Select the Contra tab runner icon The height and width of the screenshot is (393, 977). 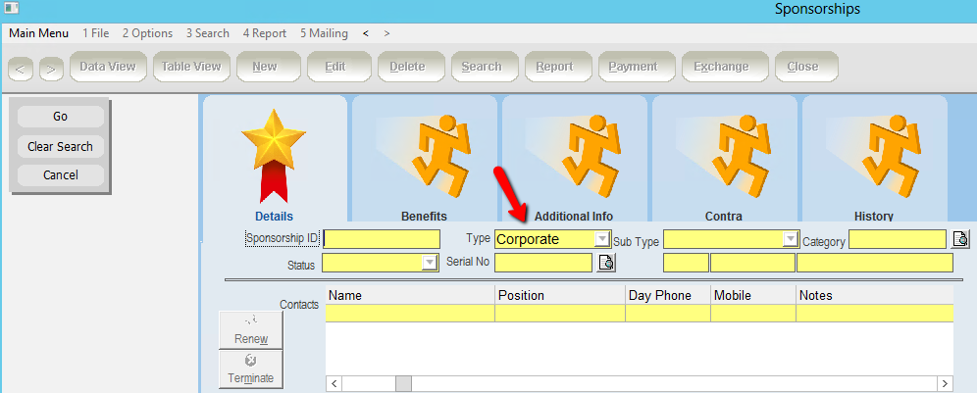(x=724, y=154)
